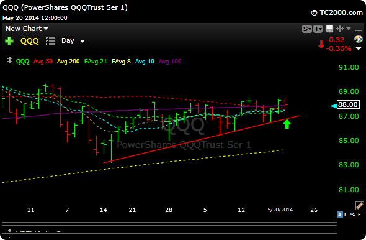Viewport: 366px width, 240px height.
Task: Click the red ascending trendline
Action: click(202, 139)
